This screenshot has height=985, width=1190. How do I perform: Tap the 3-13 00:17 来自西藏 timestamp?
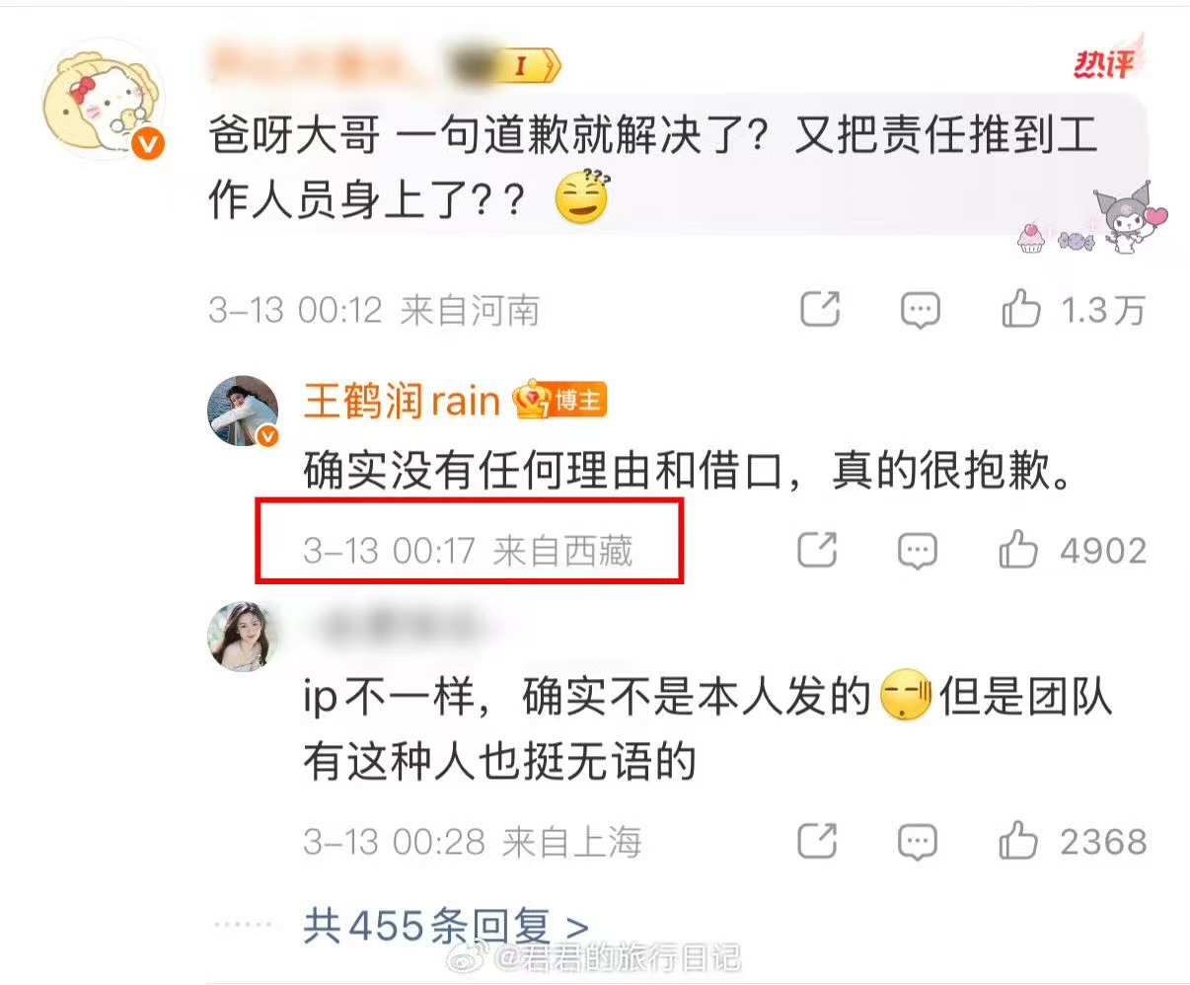pyautogui.click(x=468, y=550)
